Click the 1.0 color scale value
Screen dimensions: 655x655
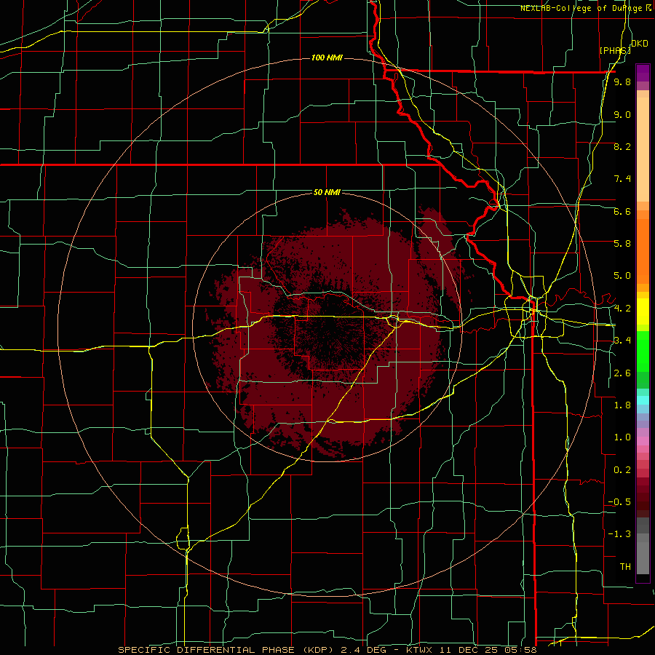[x=622, y=437]
